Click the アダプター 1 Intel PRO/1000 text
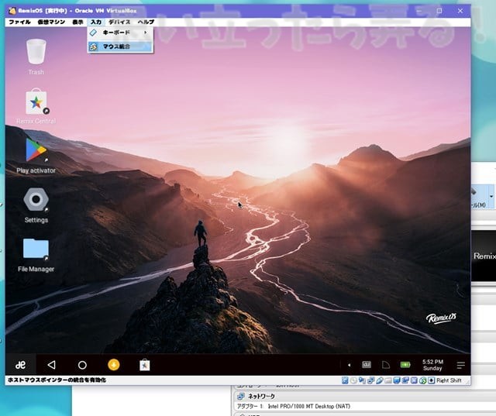This screenshot has width=496, height=416. coord(294,406)
